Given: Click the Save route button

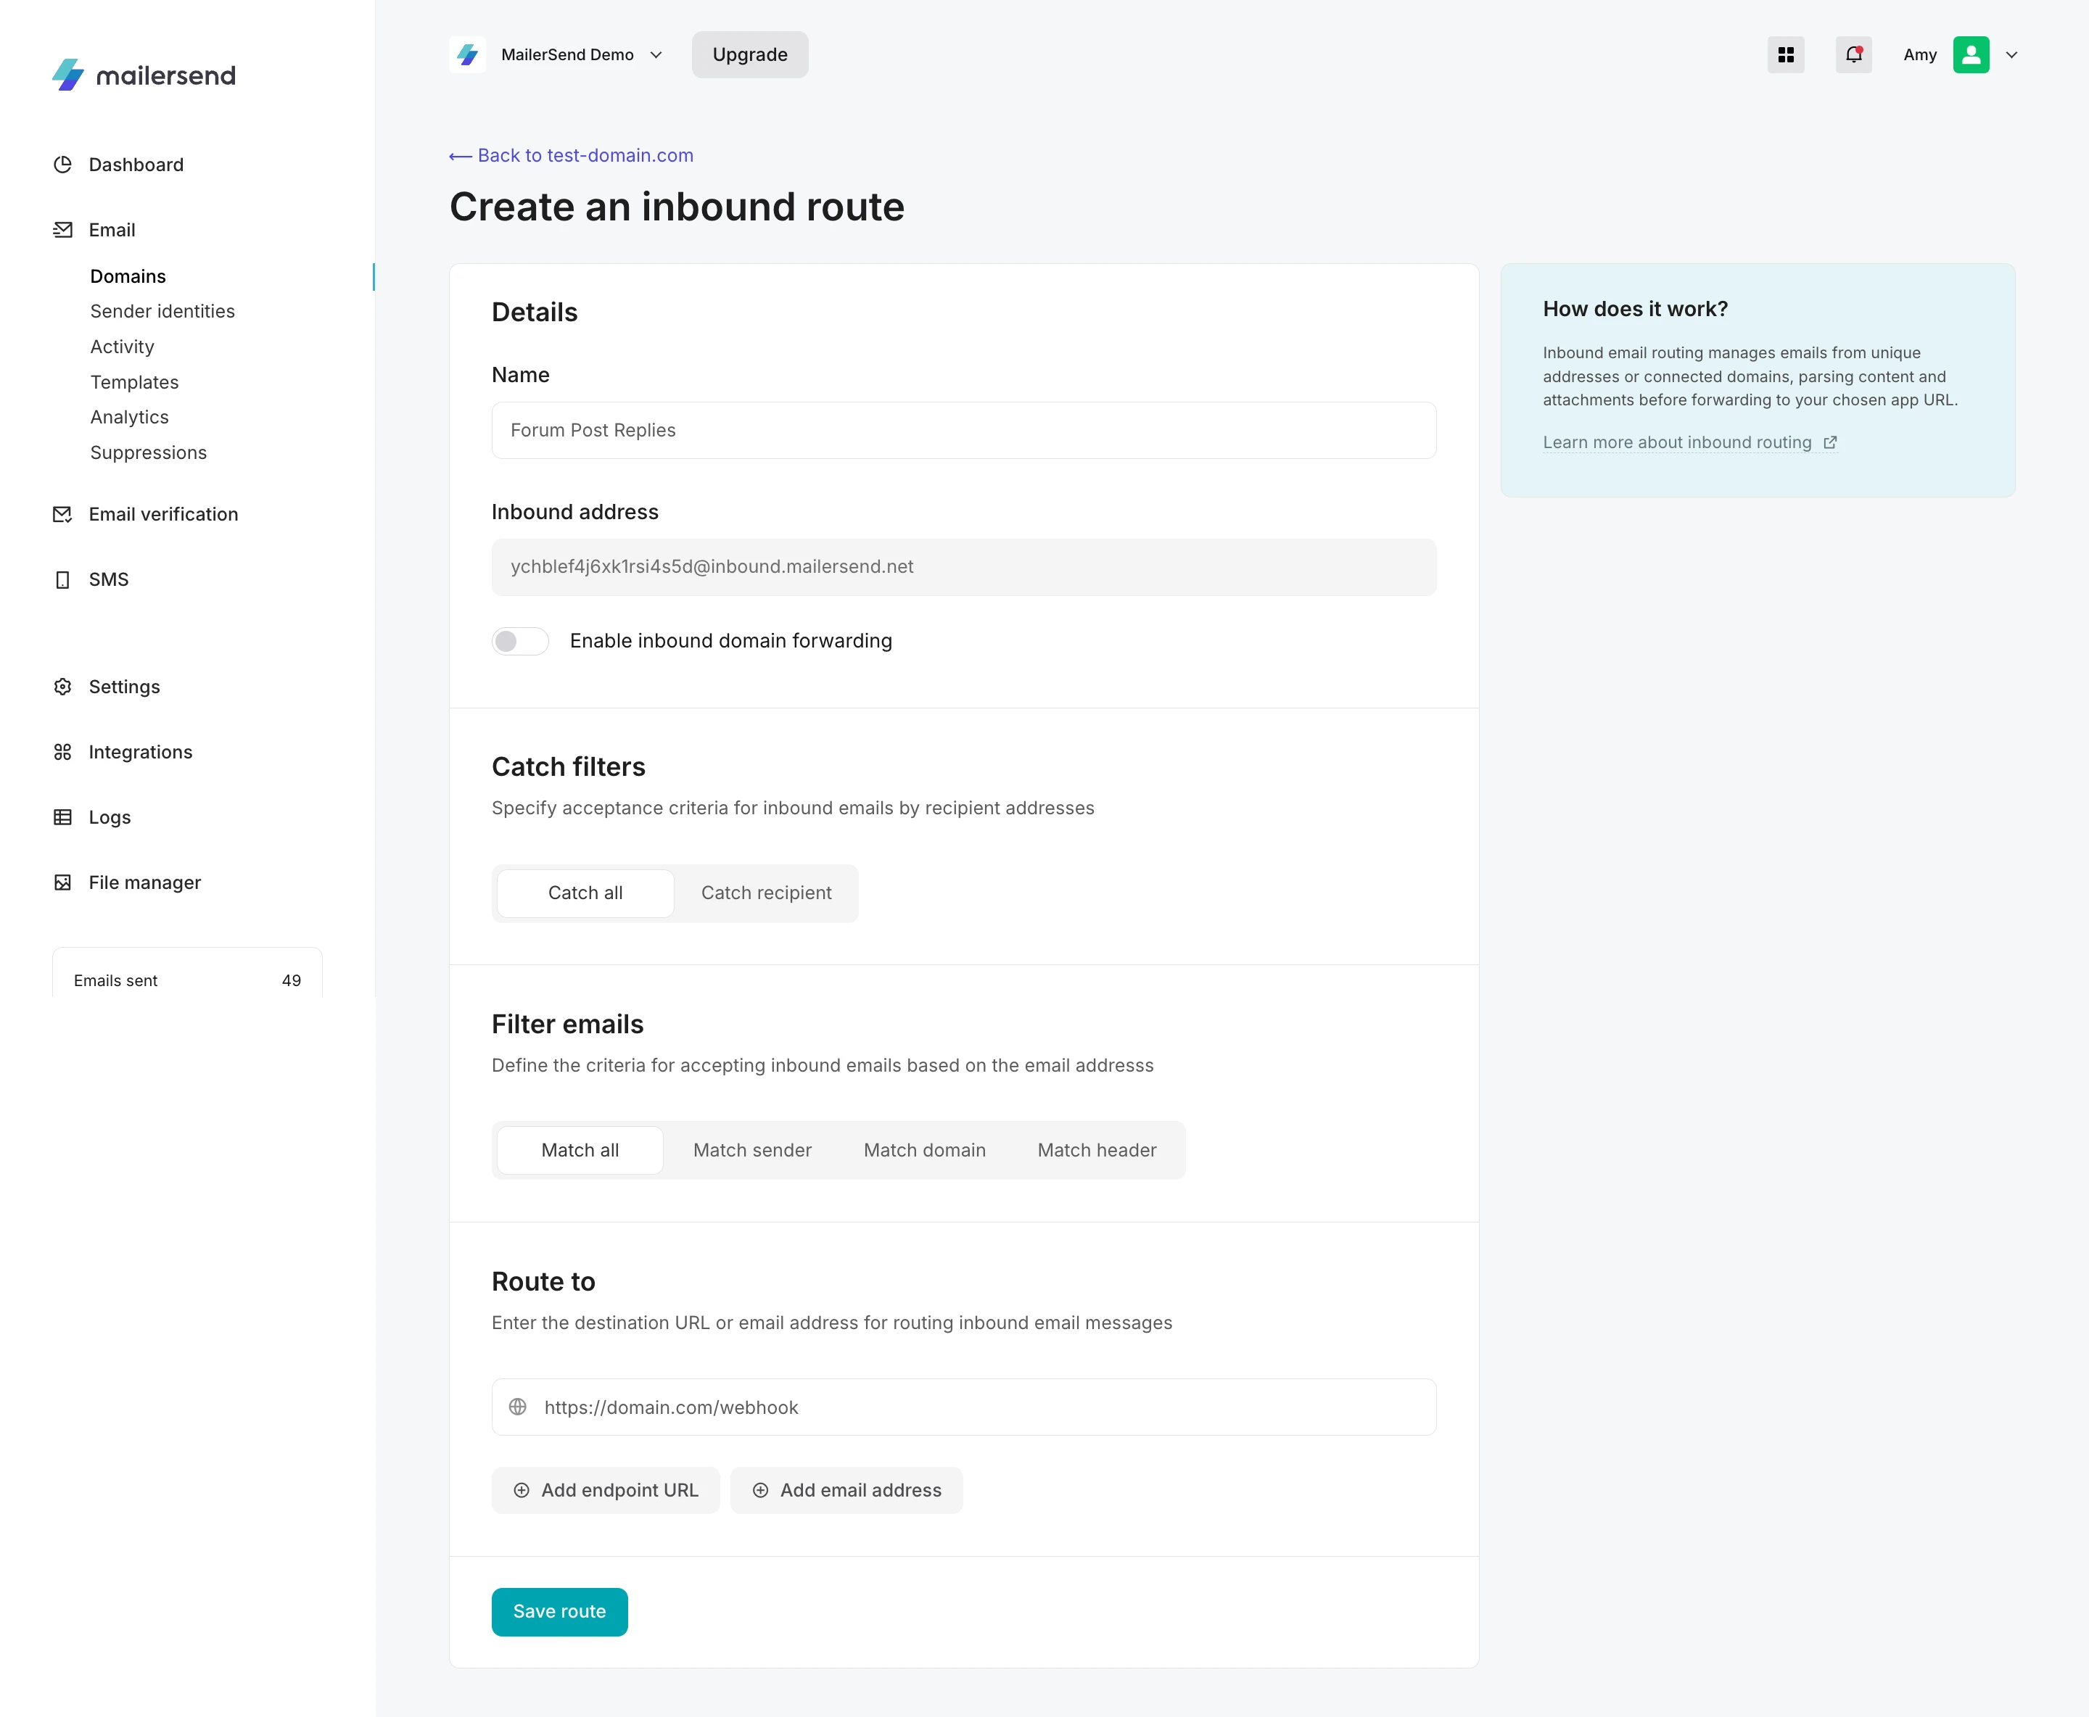Looking at the screenshot, I should tap(559, 1611).
